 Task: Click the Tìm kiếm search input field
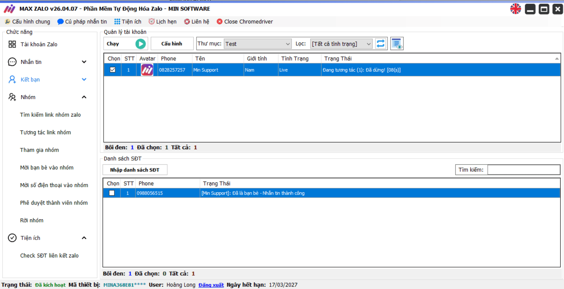point(524,170)
